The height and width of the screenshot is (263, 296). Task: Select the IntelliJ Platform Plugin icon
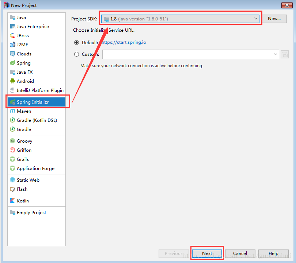[12, 90]
